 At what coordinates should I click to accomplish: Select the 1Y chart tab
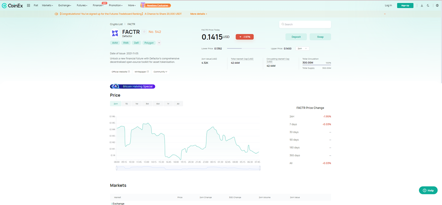pyautogui.click(x=168, y=104)
